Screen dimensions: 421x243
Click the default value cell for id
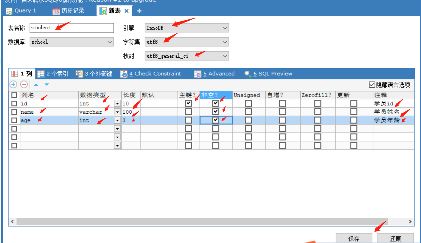(x=159, y=103)
